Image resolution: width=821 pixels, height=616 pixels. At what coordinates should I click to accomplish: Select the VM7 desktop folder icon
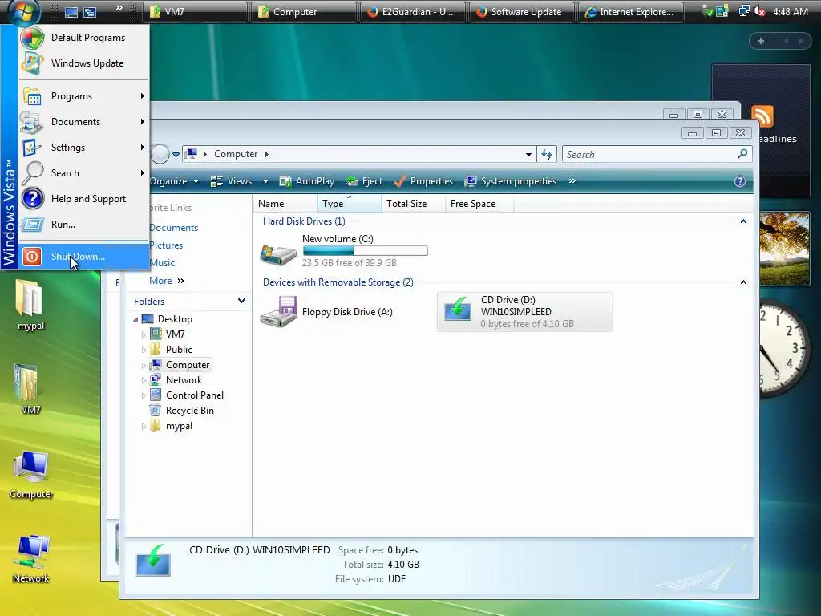30,389
